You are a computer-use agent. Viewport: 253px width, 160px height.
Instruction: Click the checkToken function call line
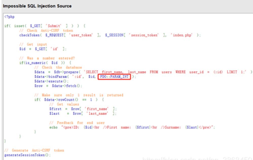click(x=110, y=35)
